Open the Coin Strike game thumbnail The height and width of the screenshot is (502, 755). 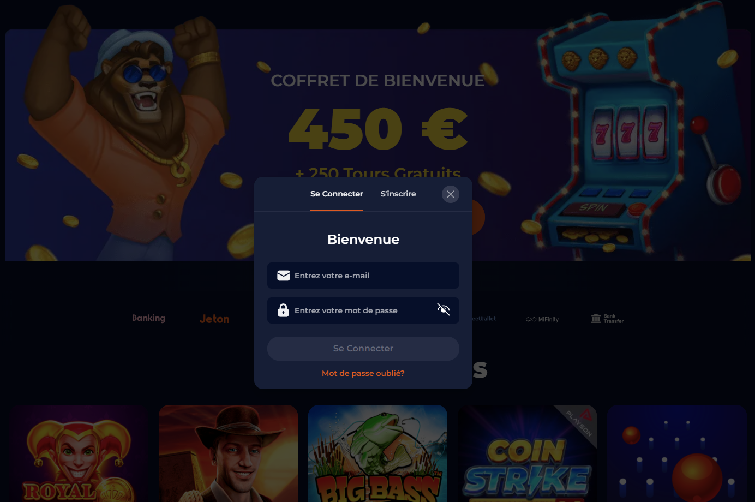coord(528,453)
